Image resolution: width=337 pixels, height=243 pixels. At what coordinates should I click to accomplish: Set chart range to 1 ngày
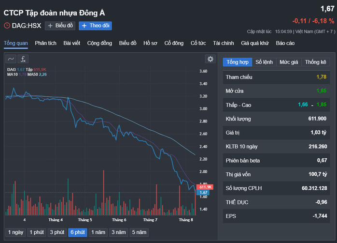(x=15, y=232)
